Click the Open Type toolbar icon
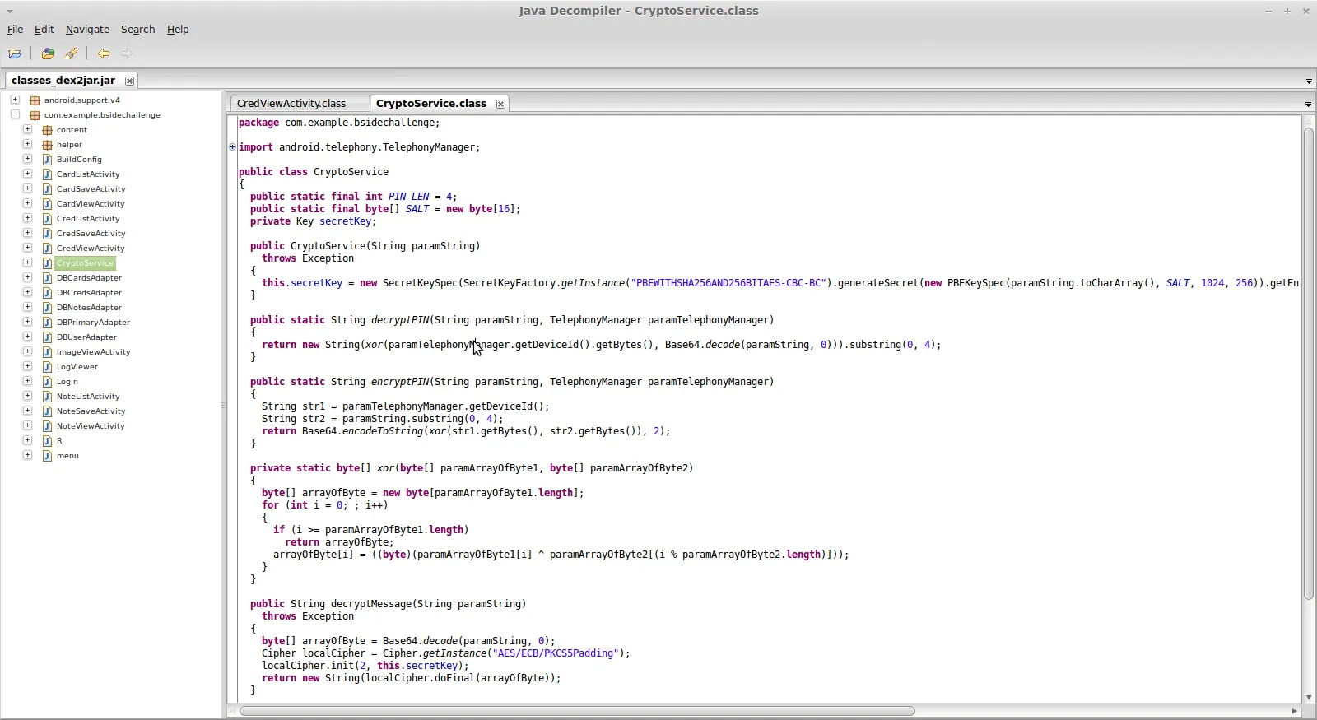Viewport: 1317px width, 720px height. 48,53
